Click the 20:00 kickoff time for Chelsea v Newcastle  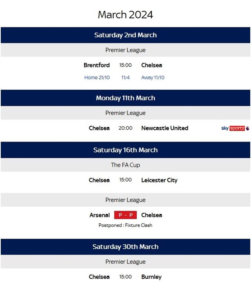pyautogui.click(x=125, y=128)
